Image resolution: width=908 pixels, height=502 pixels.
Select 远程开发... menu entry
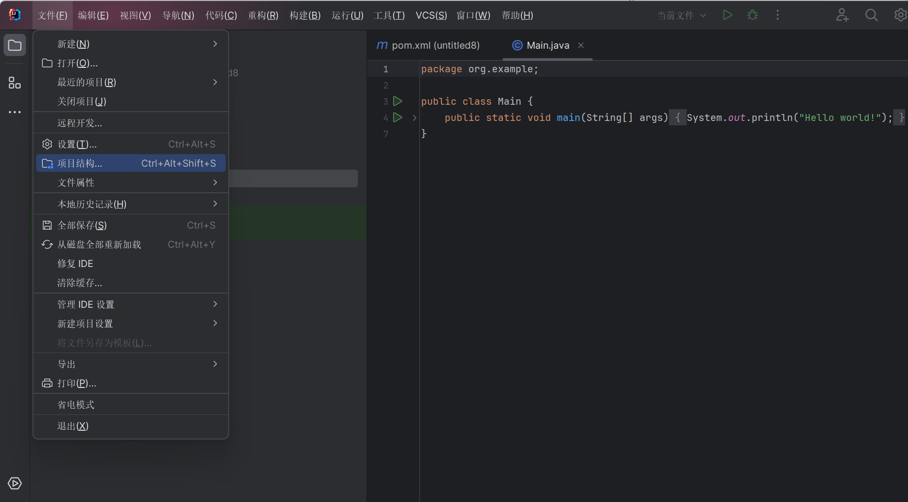(131, 123)
